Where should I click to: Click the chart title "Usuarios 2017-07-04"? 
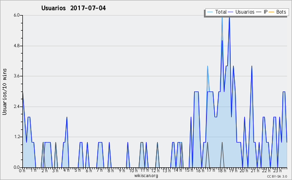(73, 8)
